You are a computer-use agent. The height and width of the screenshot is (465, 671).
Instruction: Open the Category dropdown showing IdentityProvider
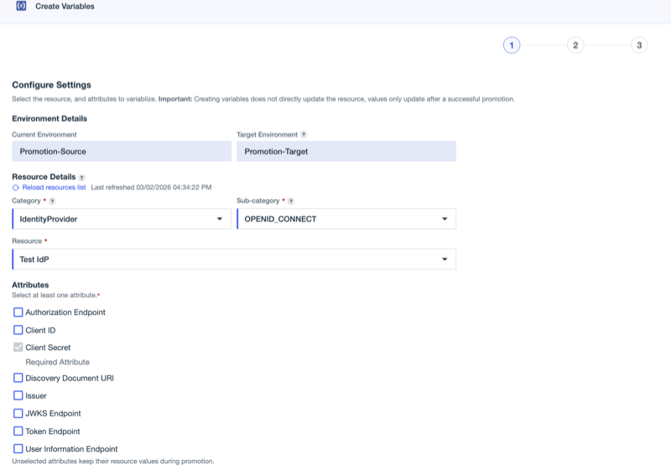pos(122,219)
